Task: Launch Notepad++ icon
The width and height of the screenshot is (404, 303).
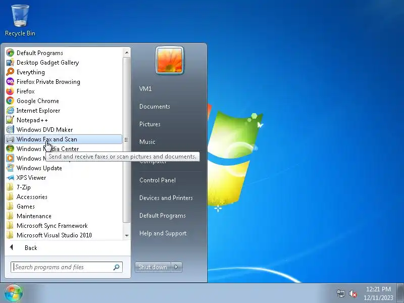Action: pyautogui.click(x=10, y=120)
